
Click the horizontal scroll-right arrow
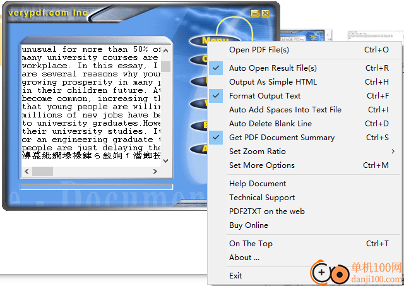[155, 171]
